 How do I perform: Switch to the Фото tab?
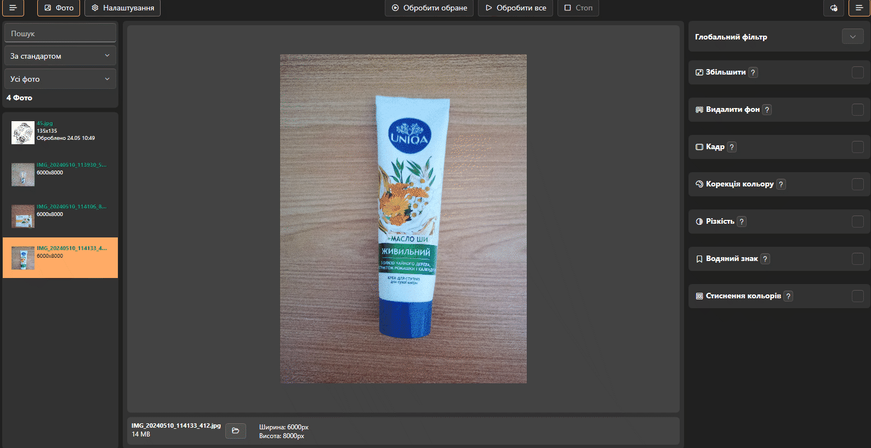[59, 8]
